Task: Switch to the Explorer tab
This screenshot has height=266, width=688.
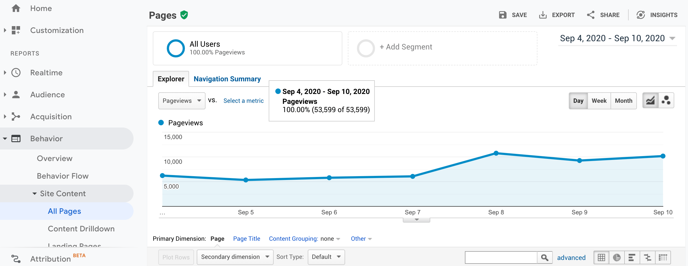Action: pos(171,79)
